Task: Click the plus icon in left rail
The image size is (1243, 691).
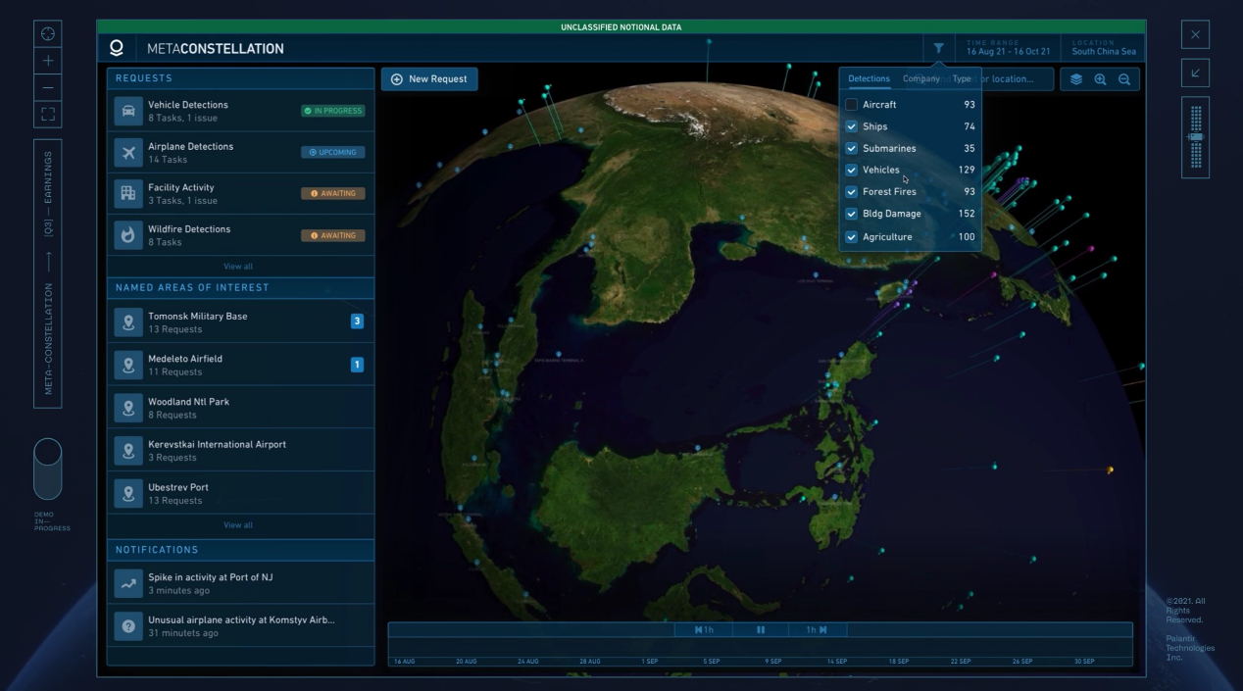Action: coord(47,61)
